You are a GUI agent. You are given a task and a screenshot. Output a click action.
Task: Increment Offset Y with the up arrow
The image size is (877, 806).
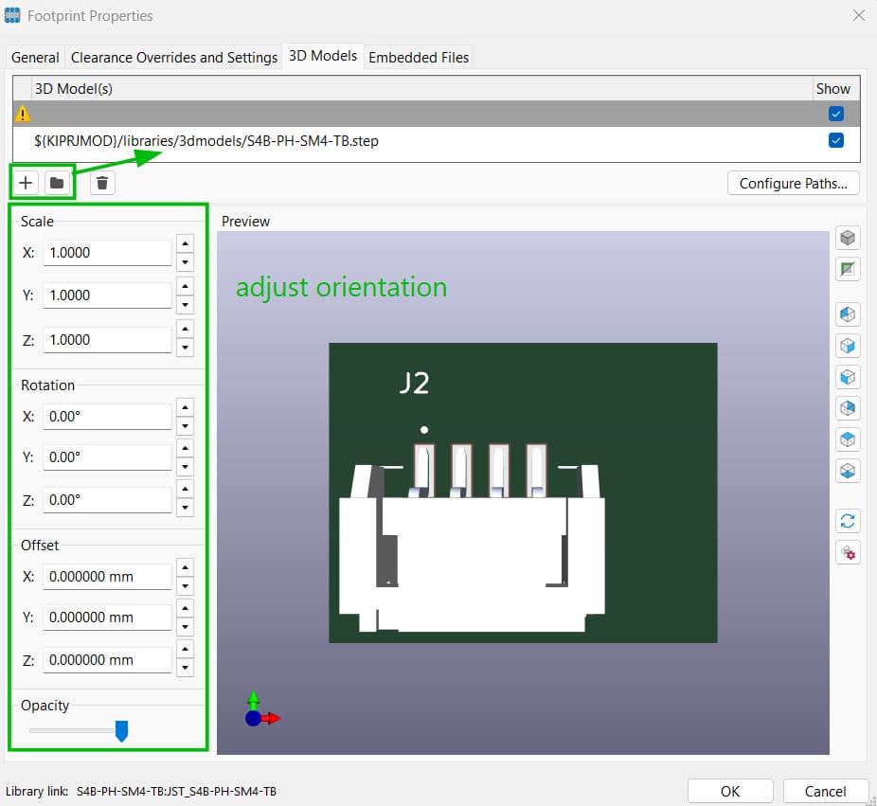click(x=185, y=610)
